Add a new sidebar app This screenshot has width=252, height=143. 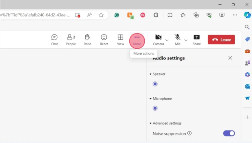247,117
